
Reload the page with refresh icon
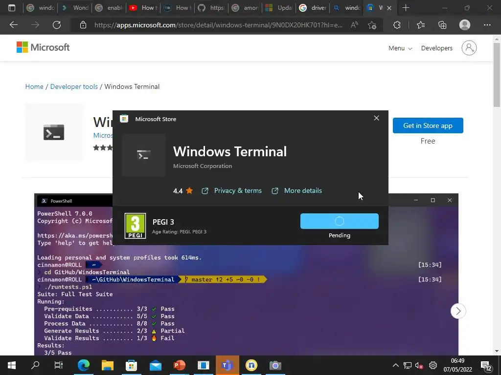coord(57,25)
